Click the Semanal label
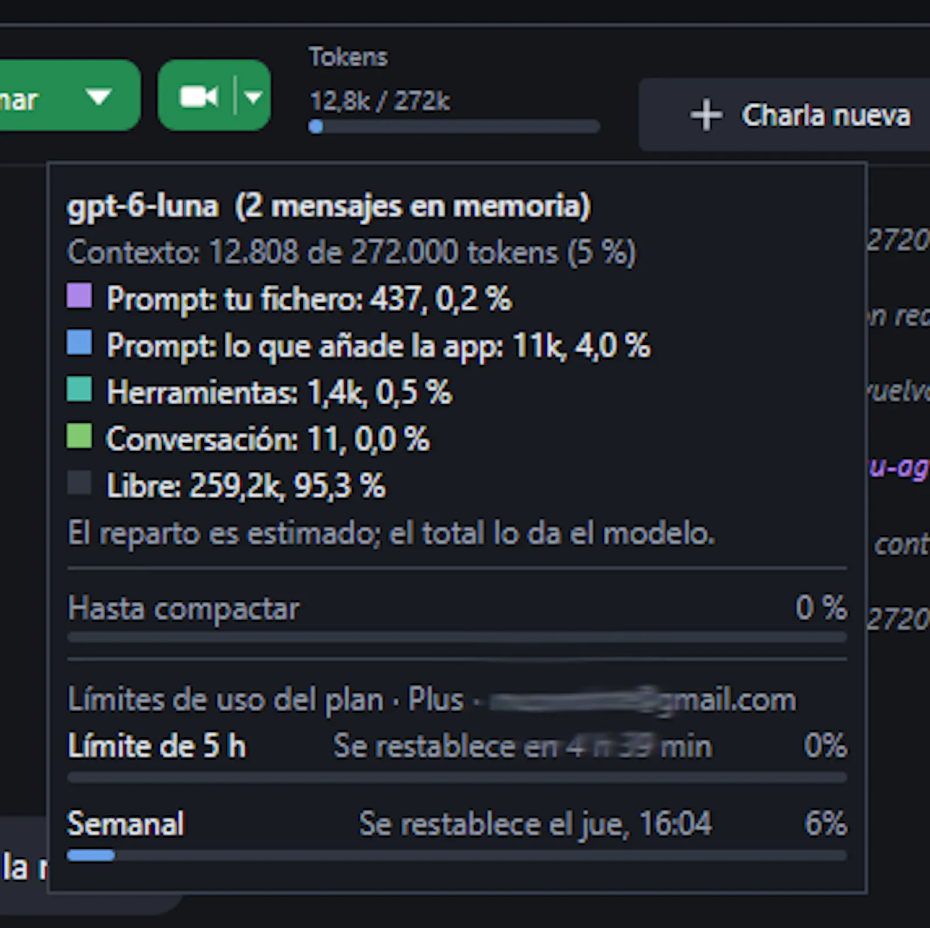Screen dimensions: 930x928 (x=126, y=824)
